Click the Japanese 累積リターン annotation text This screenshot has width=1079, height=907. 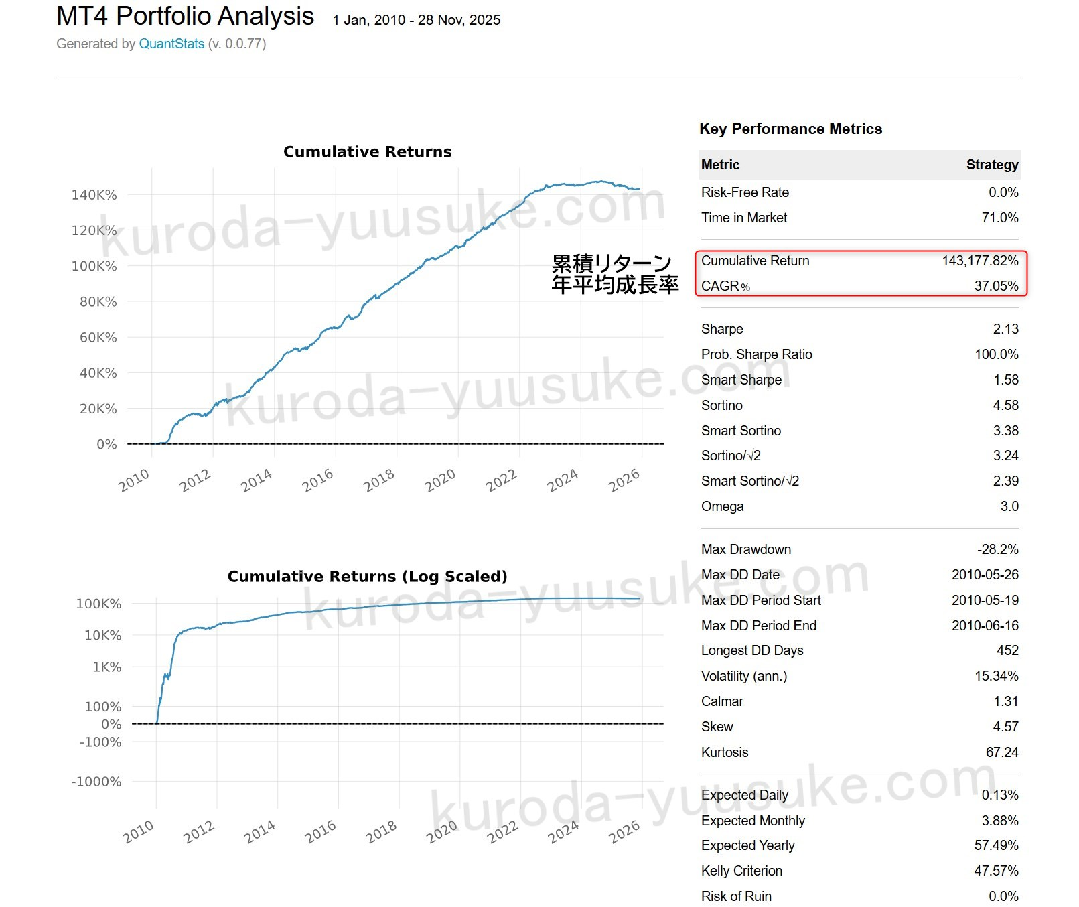pyautogui.click(x=612, y=263)
